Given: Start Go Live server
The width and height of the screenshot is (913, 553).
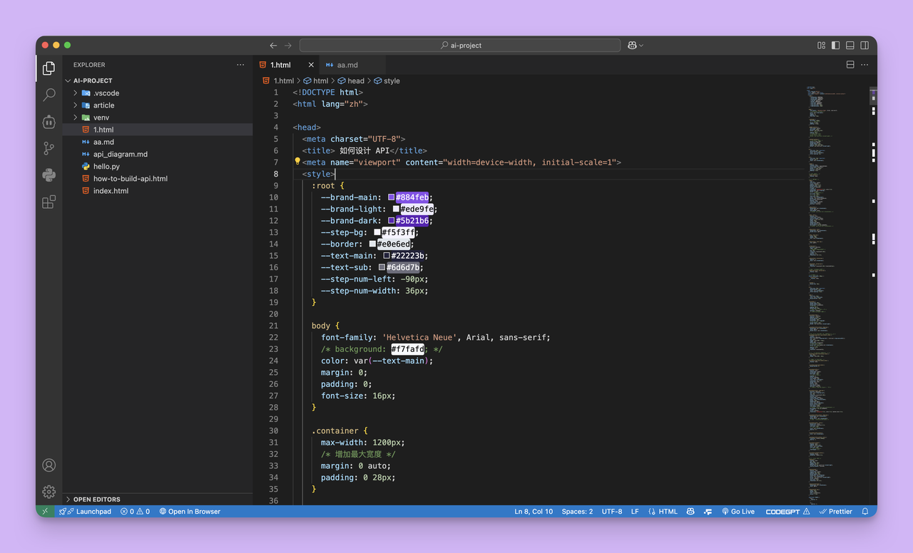Looking at the screenshot, I should (738, 512).
